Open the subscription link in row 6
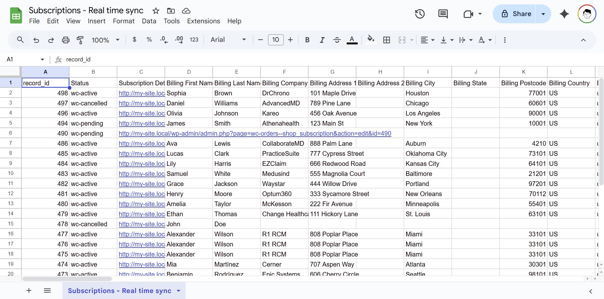Viewport: 604px width, 299px height. [x=255, y=133]
